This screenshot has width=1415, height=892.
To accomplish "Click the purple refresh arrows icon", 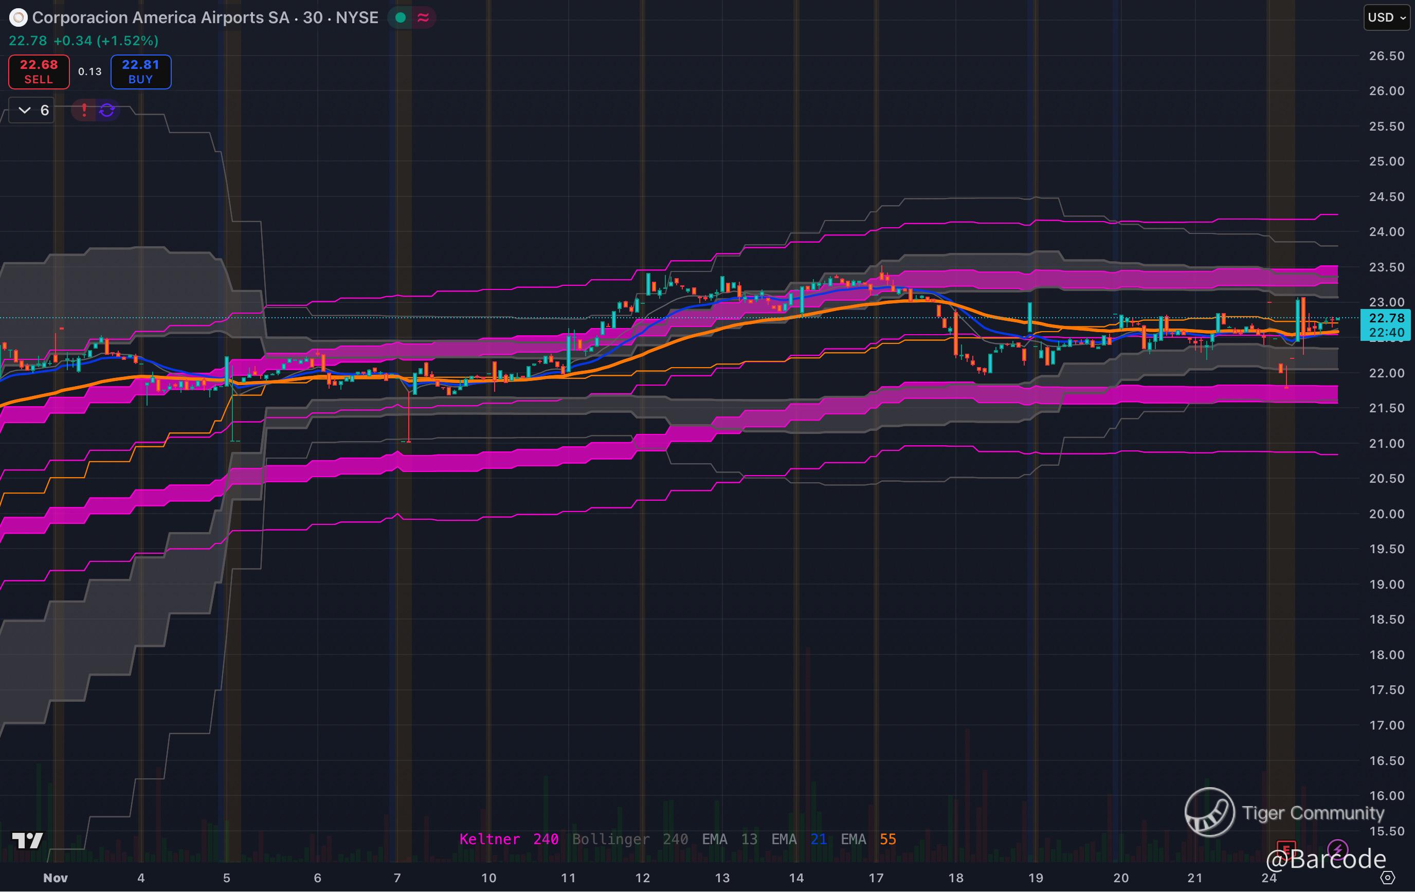I will (x=107, y=110).
